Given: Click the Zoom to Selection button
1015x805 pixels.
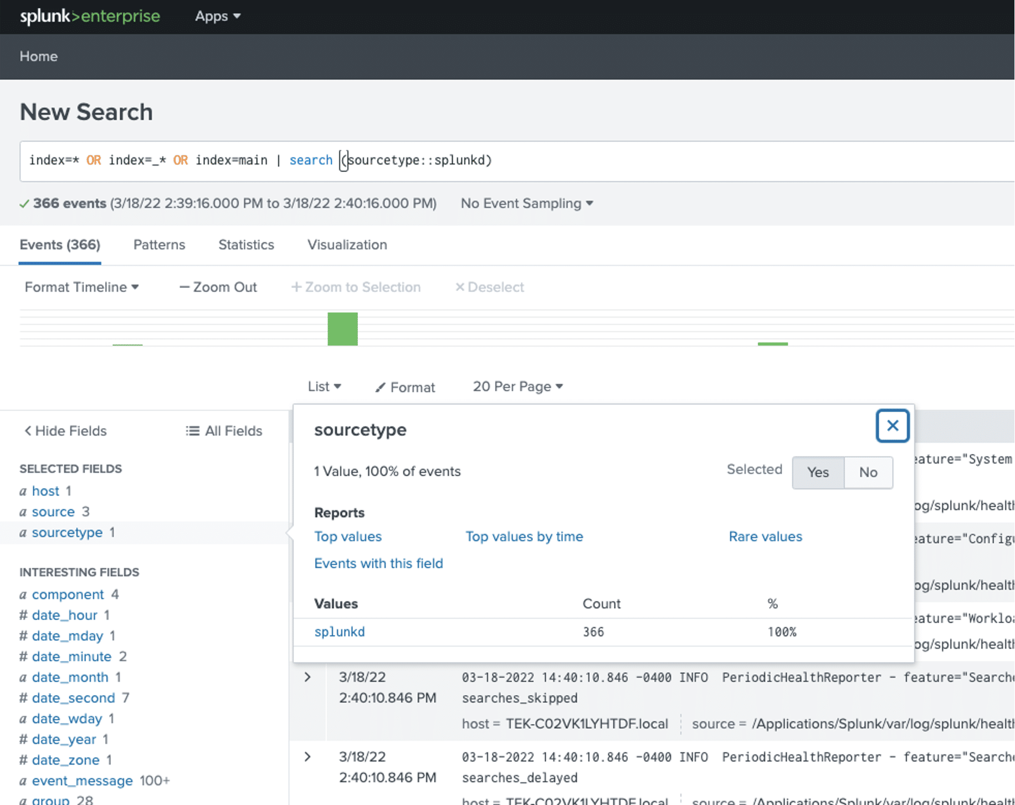Looking at the screenshot, I should coord(356,287).
